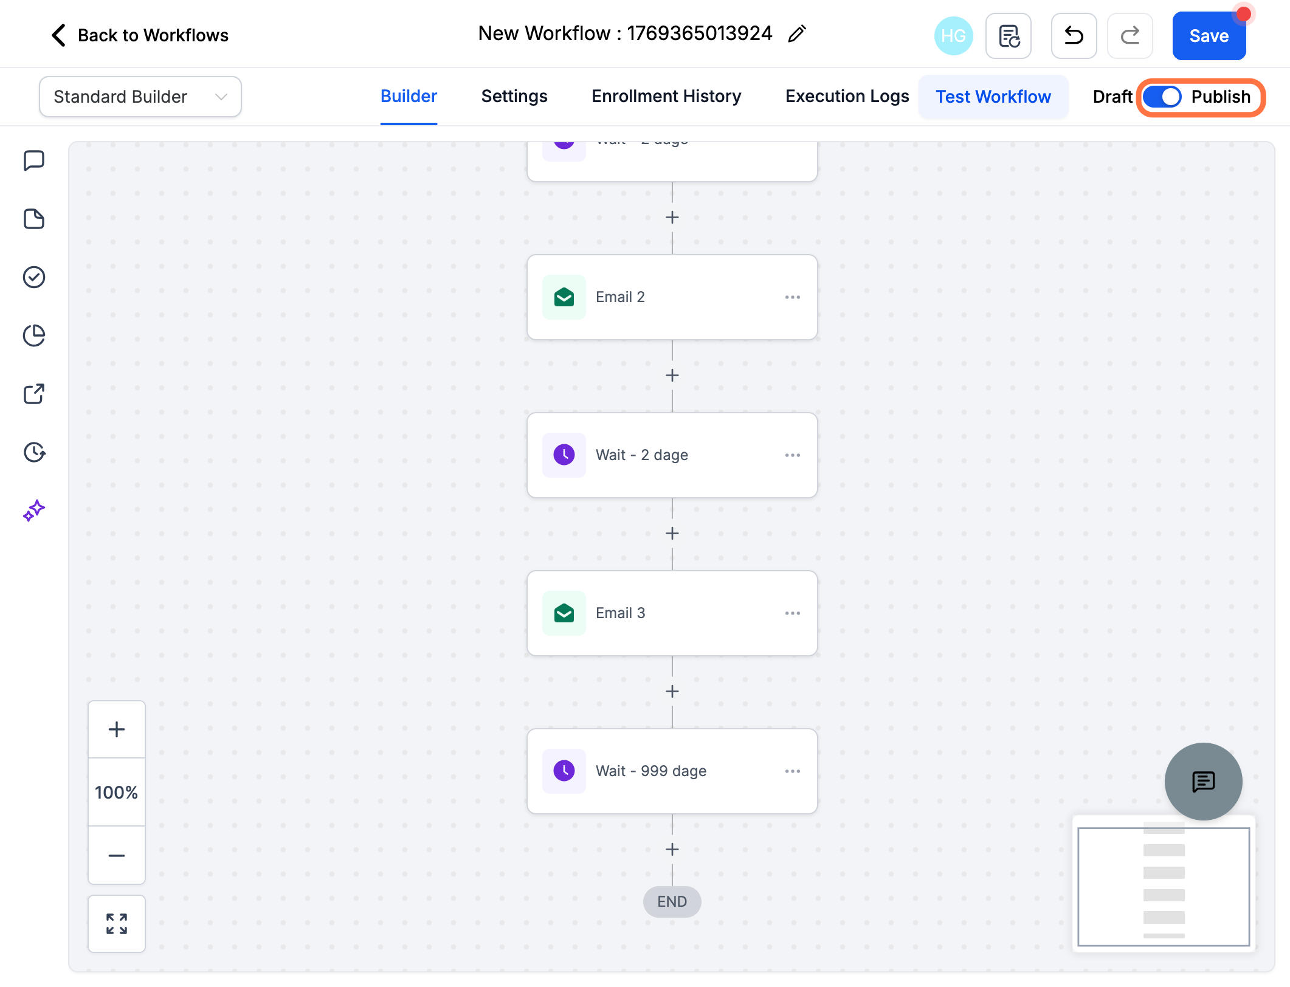This screenshot has width=1290, height=987.
Task: Click the external link sidebar icon
Action: [x=34, y=394]
